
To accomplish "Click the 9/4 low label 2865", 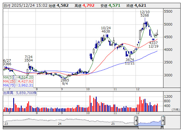I will [65, 80].
